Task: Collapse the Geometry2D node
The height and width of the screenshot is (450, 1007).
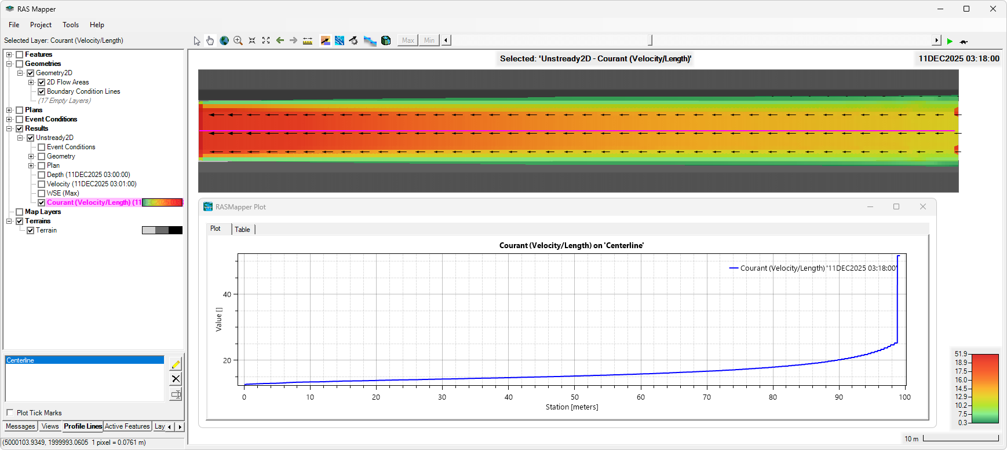Action: pos(20,73)
